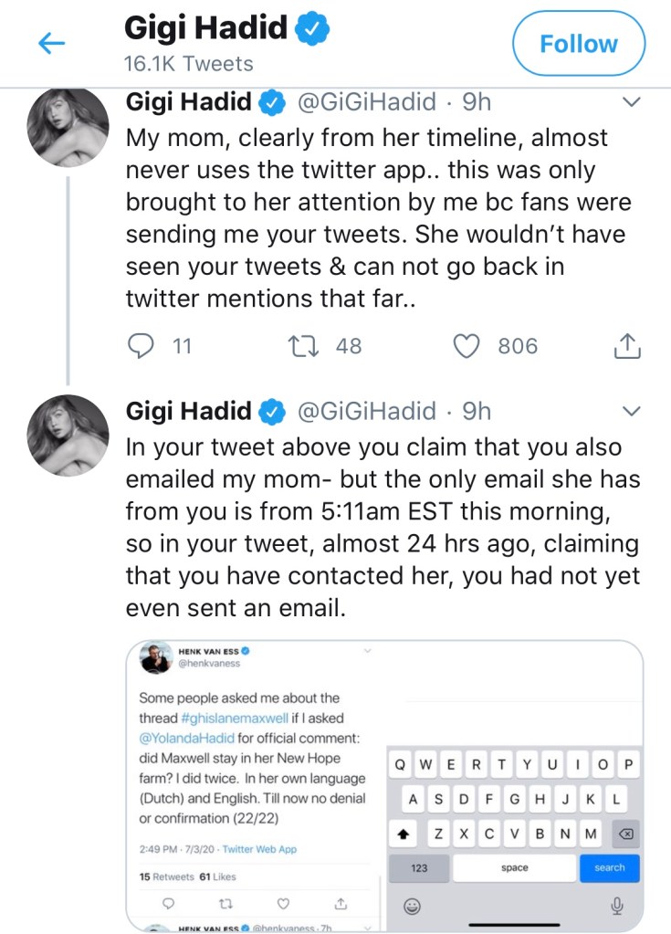The image size is (671, 934).
Task: Share the first Gigi Hadid tweet
Action: coord(626,346)
